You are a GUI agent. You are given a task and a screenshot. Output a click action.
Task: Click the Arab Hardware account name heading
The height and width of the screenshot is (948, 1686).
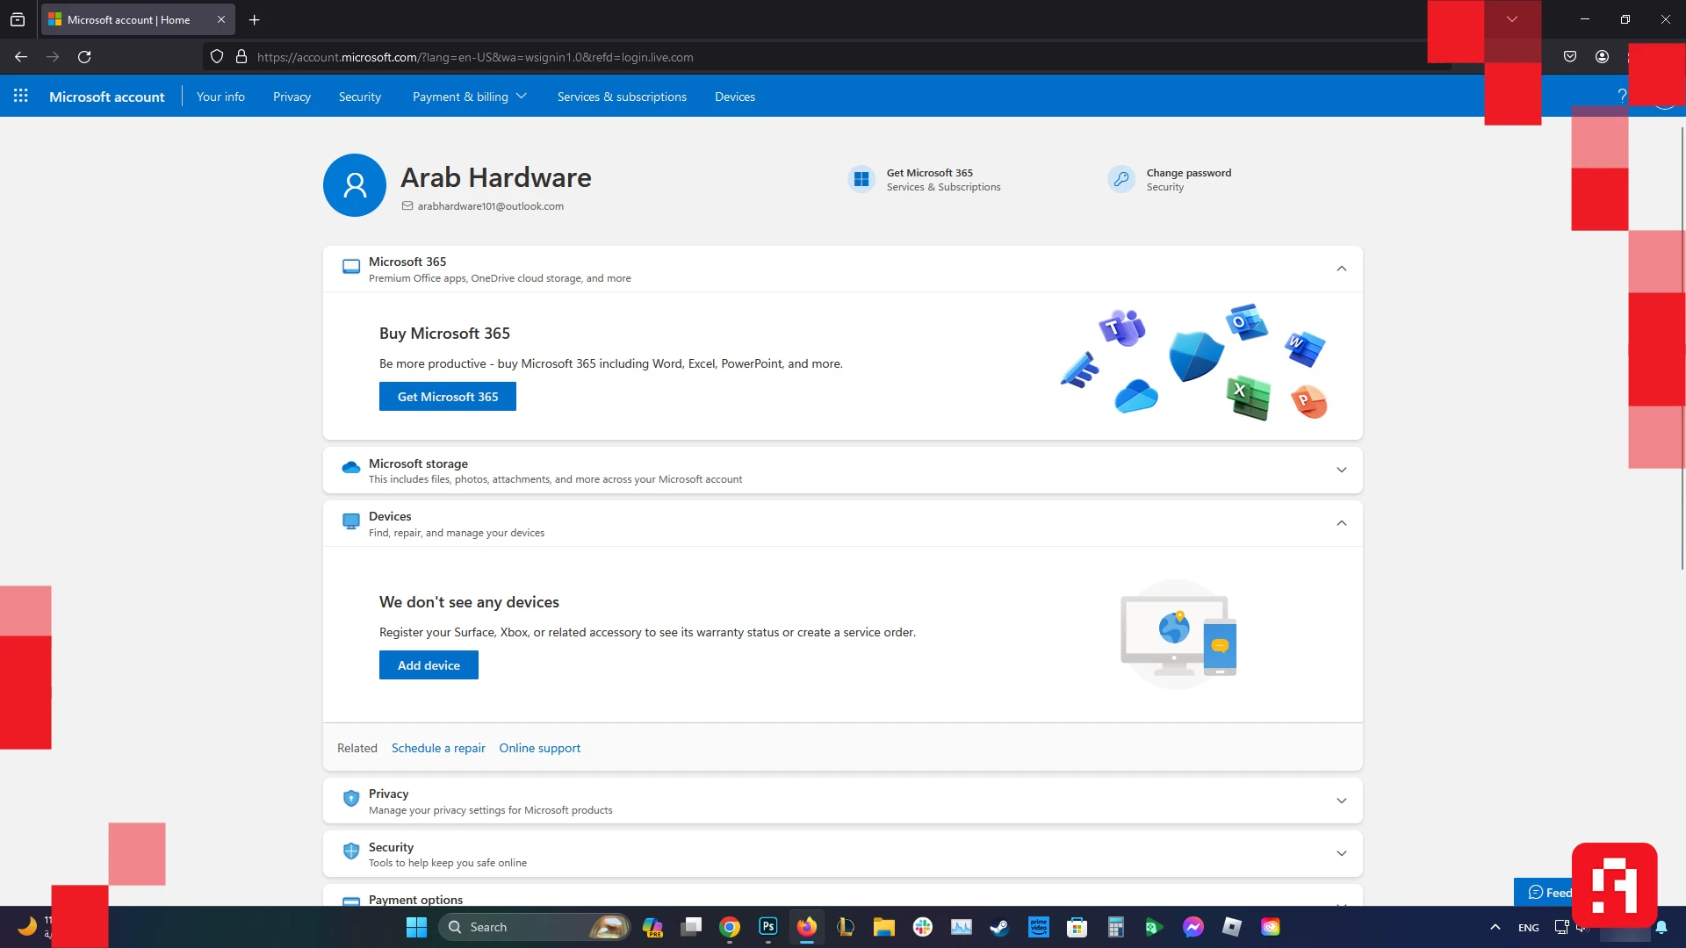click(x=496, y=177)
